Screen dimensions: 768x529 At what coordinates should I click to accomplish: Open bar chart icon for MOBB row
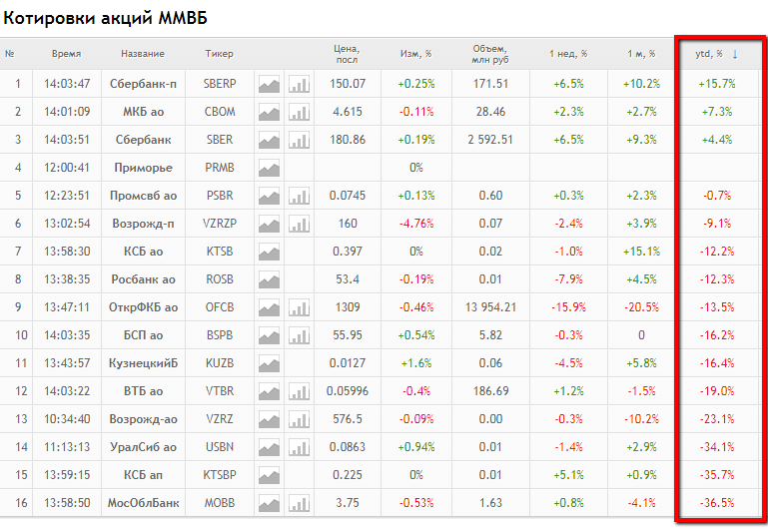pyautogui.click(x=299, y=503)
